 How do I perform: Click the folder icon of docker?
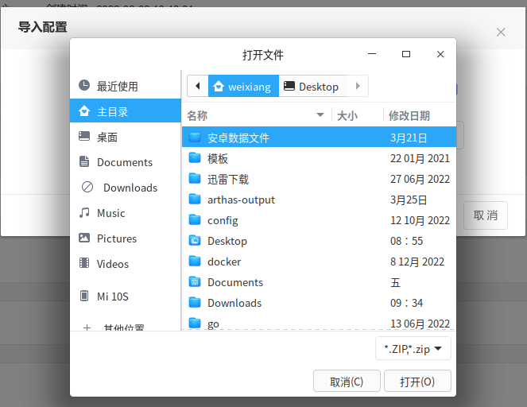(195, 262)
